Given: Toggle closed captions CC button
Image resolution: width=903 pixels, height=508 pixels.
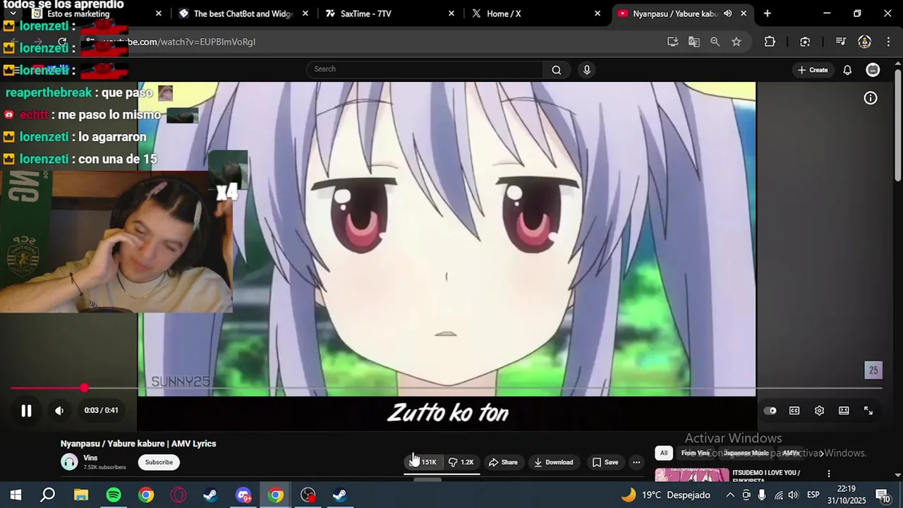Looking at the screenshot, I should 794,411.
